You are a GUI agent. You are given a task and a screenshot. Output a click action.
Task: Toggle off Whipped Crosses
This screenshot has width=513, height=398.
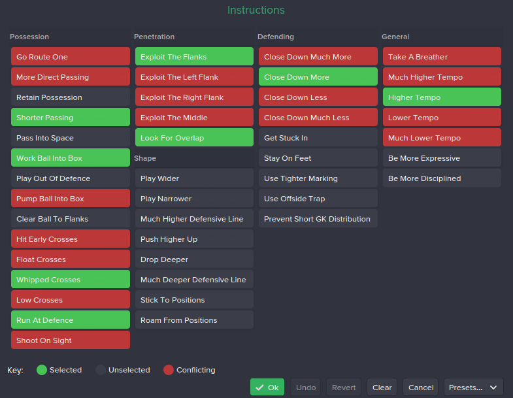pos(71,280)
